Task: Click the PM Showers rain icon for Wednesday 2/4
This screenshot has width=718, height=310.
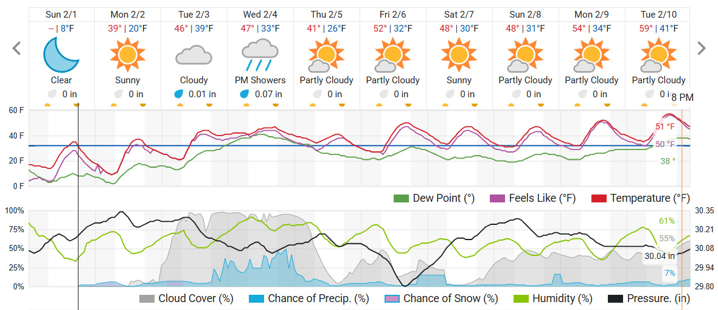Action: [260, 55]
